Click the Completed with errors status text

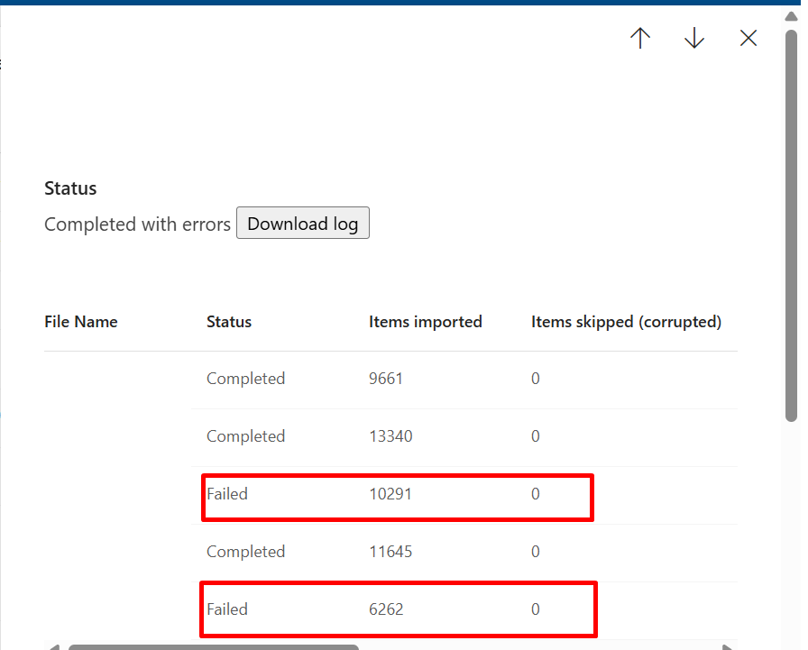click(138, 224)
